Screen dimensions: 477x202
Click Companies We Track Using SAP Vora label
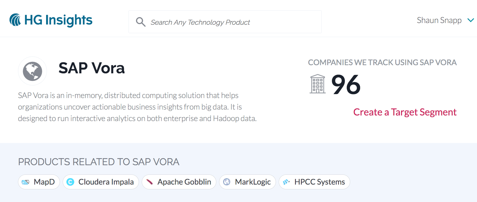382,62
